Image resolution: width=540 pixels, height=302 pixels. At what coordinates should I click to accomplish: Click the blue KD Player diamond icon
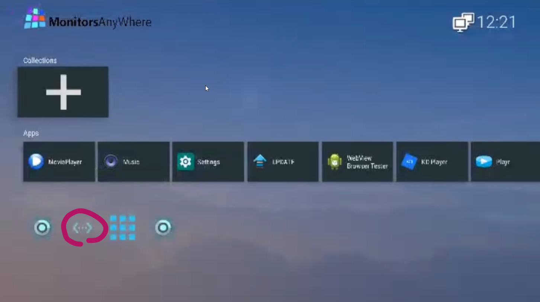[409, 162]
